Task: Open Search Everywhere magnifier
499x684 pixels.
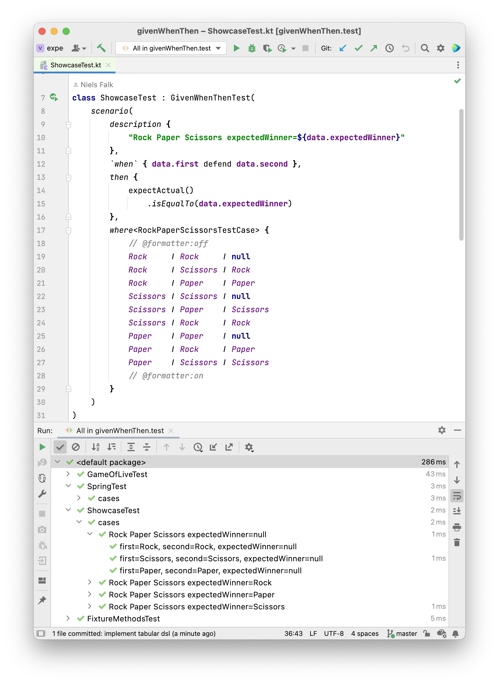Action: (425, 48)
